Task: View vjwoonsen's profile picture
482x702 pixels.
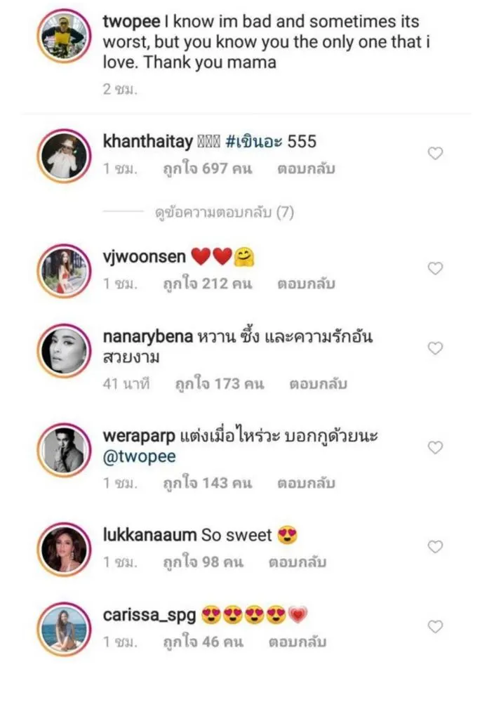Action: pyautogui.click(x=65, y=270)
